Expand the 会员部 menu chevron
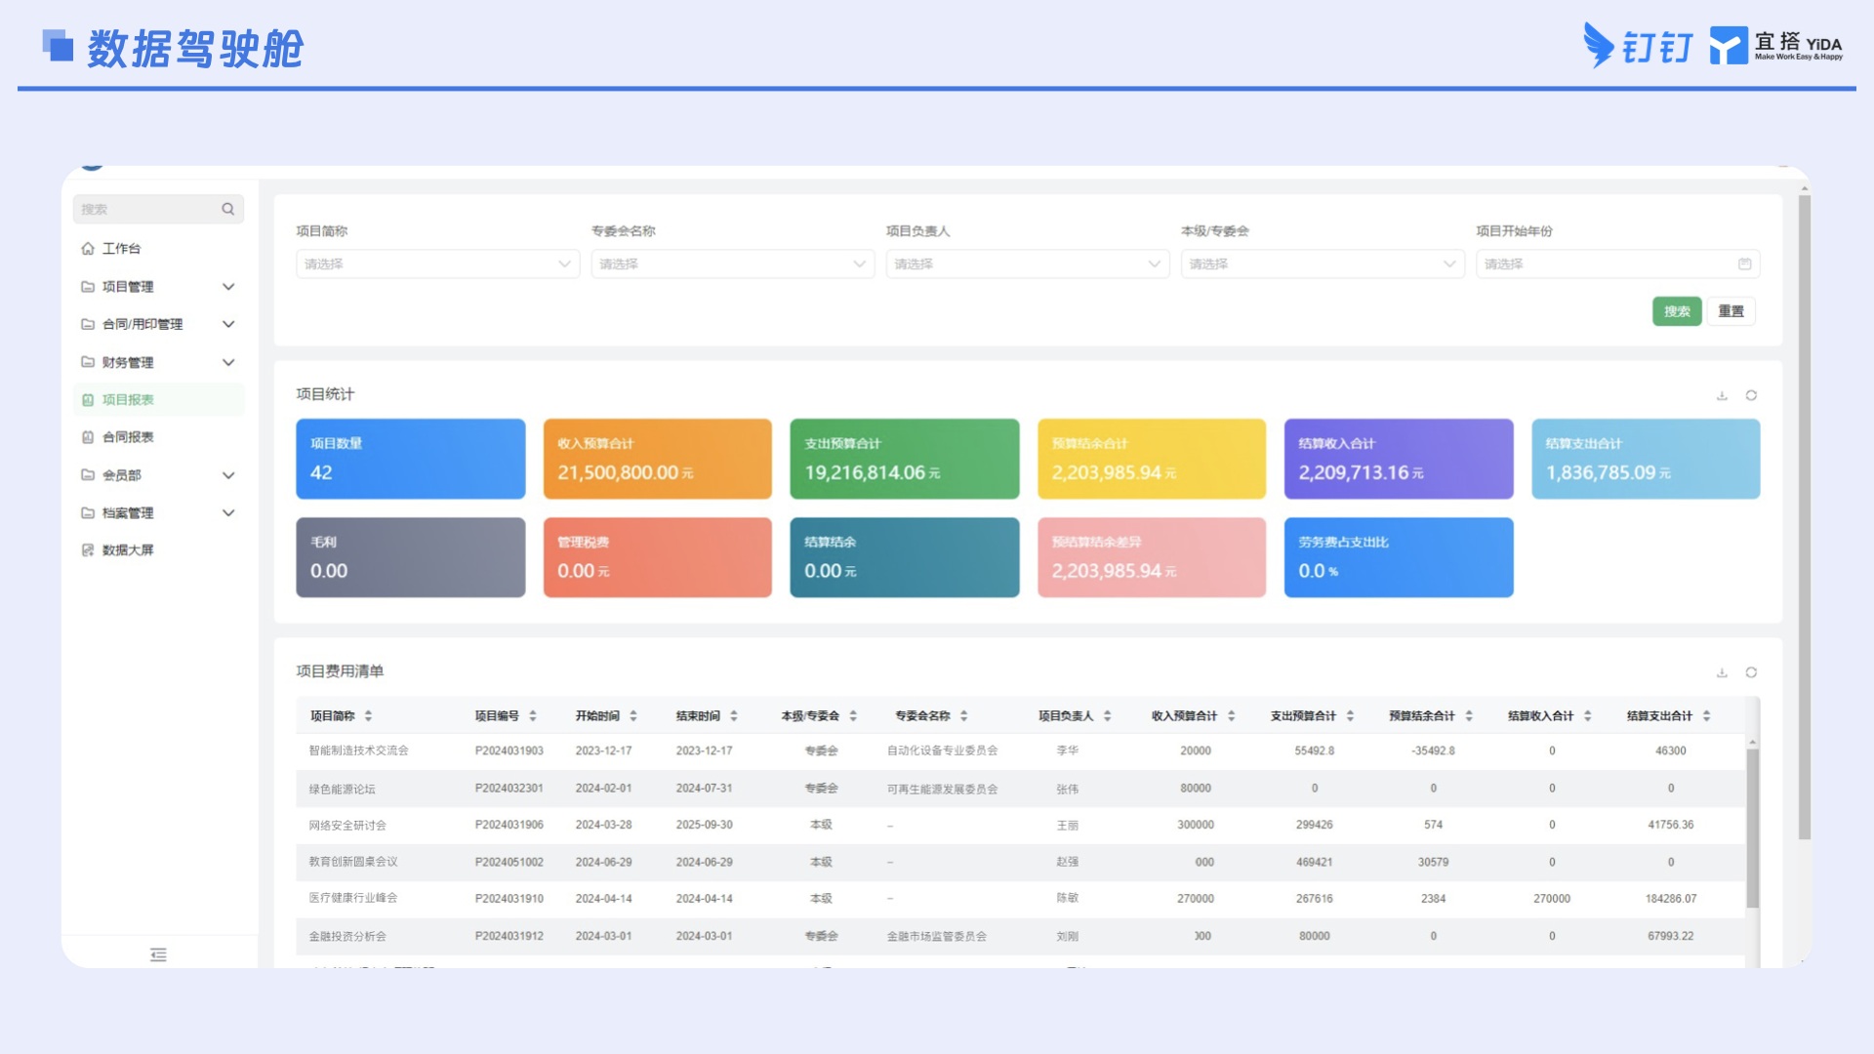This screenshot has height=1054, width=1874. point(228,475)
